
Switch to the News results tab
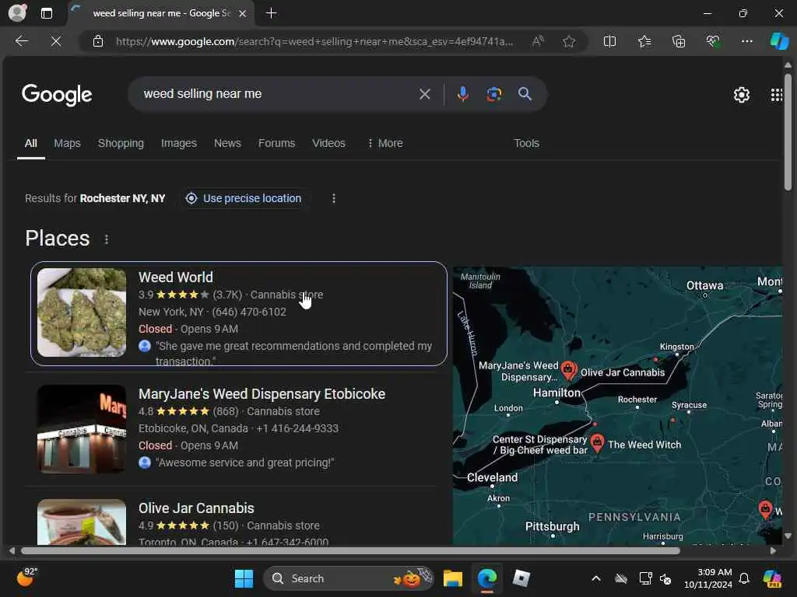[x=227, y=143]
